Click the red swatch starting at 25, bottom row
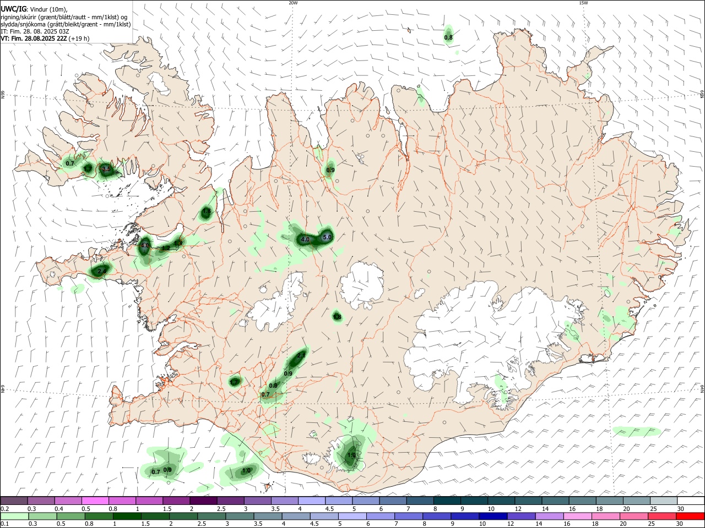 (x=662, y=516)
